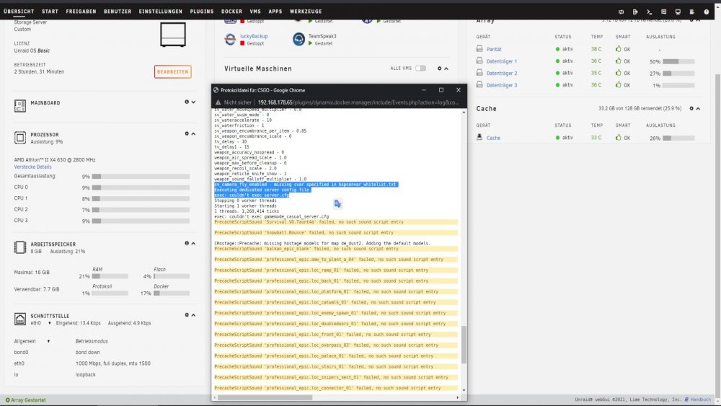Click Verstecke Details link
The height and width of the screenshot is (406, 721).
click(x=32, y=167)
